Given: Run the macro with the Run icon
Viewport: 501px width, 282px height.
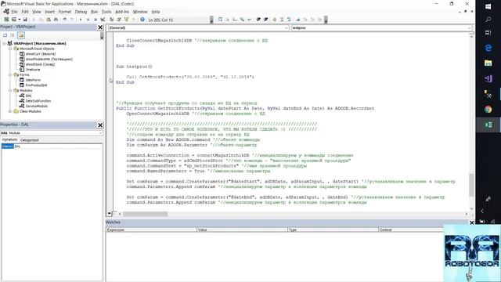Looking at the screenshot, I should 81,20.
